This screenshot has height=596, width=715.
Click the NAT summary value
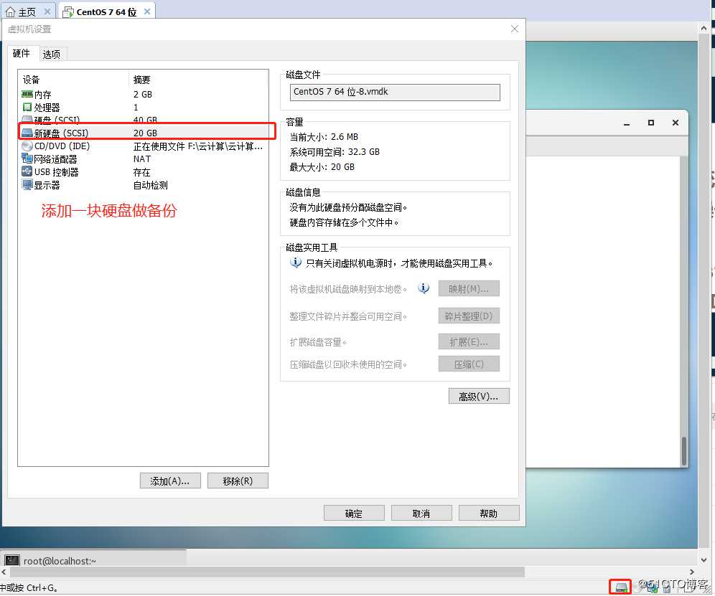pos(142,159)
